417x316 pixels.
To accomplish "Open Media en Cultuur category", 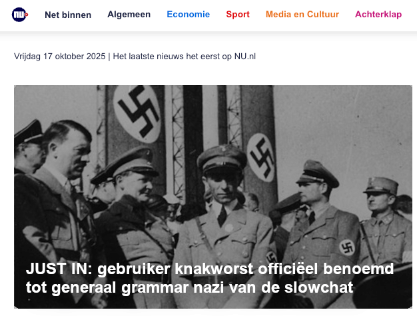I will (x=302, y=15).
